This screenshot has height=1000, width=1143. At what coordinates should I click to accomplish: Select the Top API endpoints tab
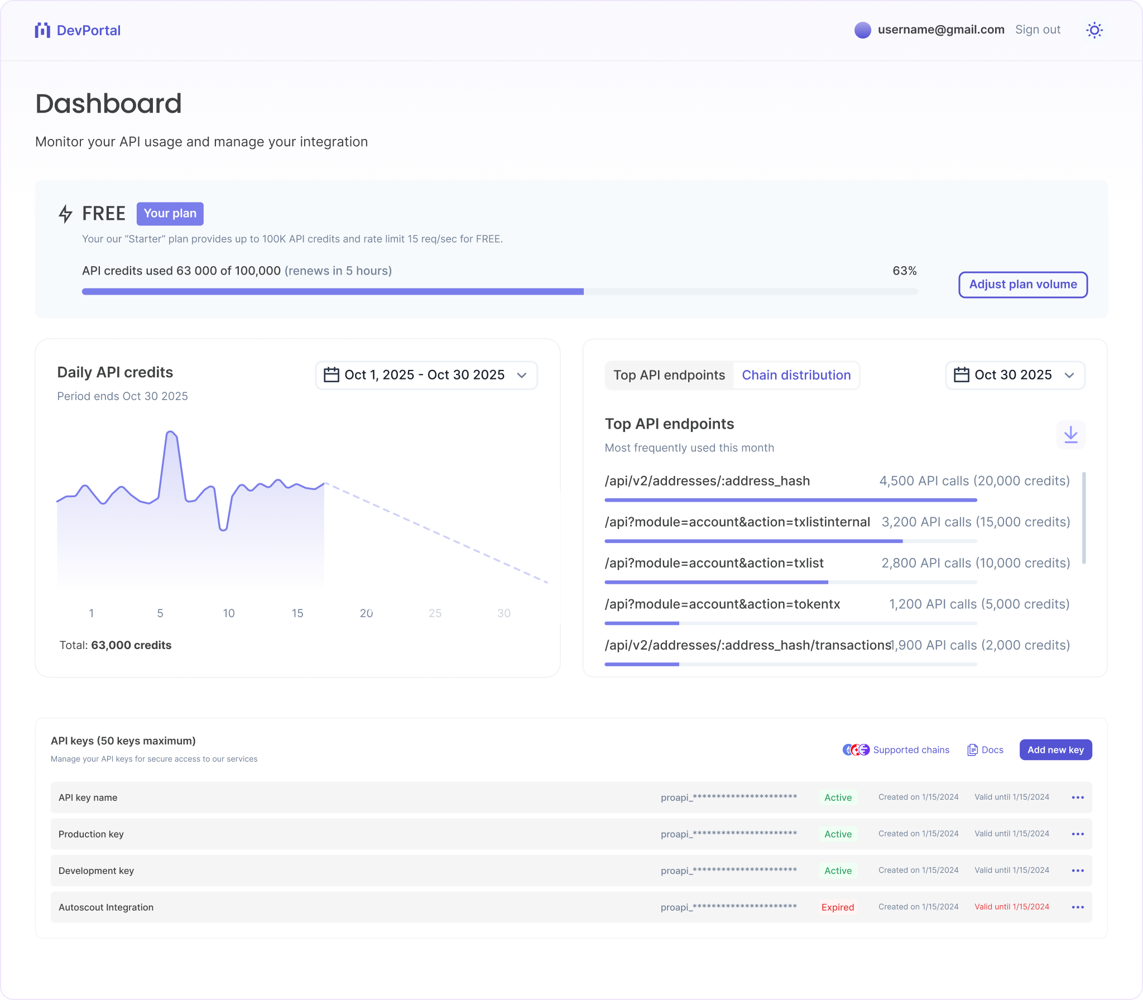click(670, 375)
